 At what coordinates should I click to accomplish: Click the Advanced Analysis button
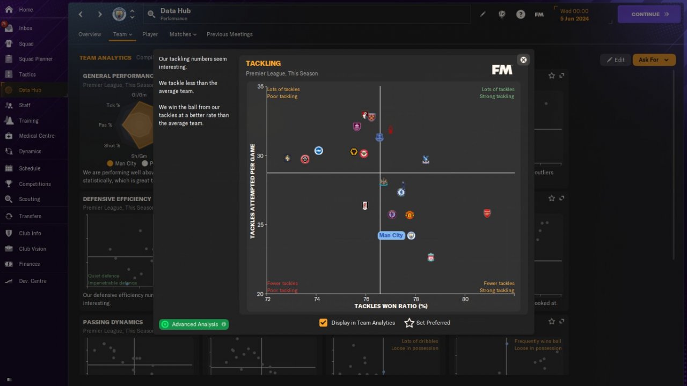tap(194, 324)
